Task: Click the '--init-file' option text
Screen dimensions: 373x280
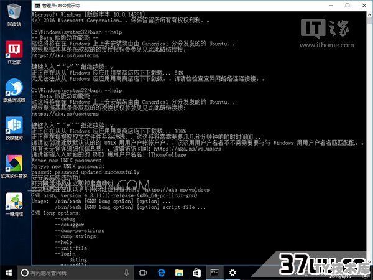Action: tap(71, 248)
